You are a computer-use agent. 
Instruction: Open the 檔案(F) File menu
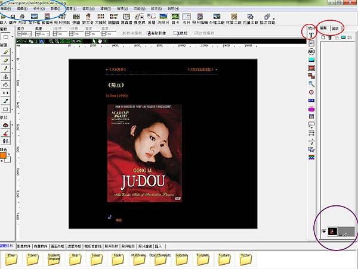pos(7,10)
